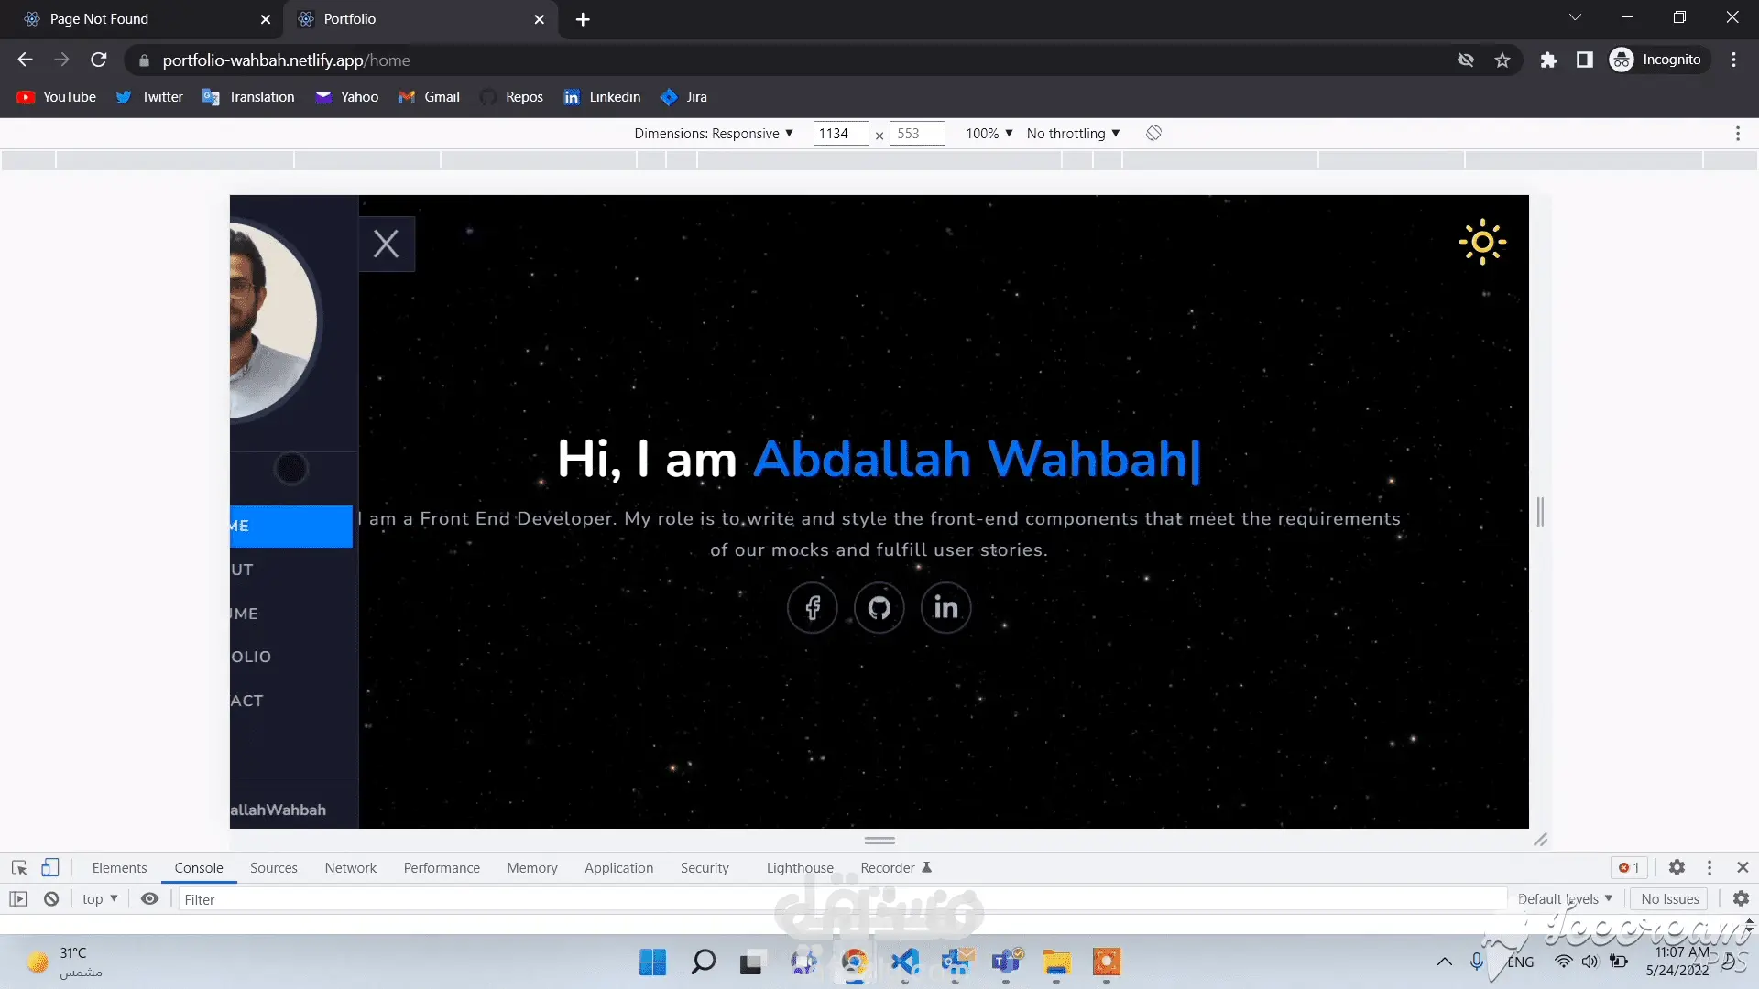This screenshot has height=989, width=1759.
Task: Open DevTools settings gear
Action: click(1677, 867)
